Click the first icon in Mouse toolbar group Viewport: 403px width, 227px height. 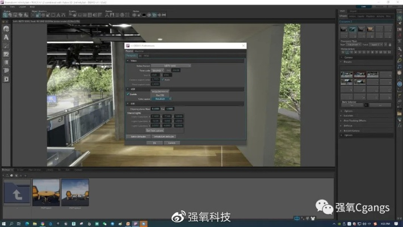point(5,15)
